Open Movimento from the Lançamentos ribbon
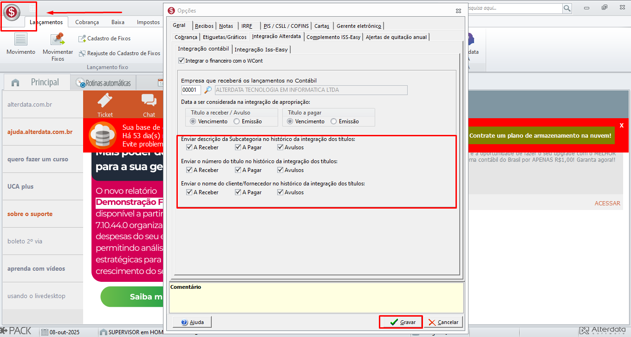 pos(21,45)
